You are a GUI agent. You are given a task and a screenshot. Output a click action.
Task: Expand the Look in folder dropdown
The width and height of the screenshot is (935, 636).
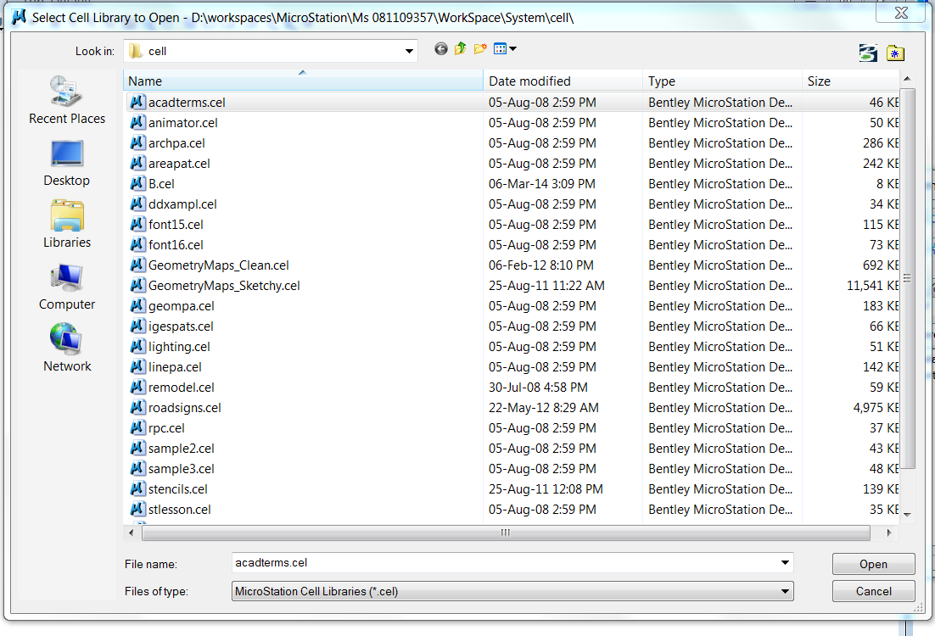coord(409,51)
